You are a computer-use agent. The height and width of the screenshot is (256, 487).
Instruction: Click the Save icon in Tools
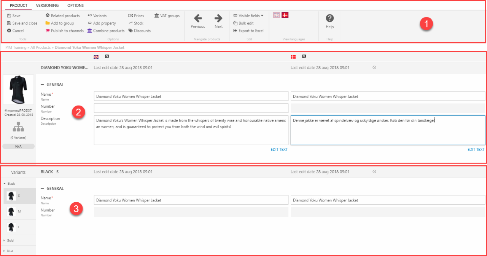click(9, 16)
